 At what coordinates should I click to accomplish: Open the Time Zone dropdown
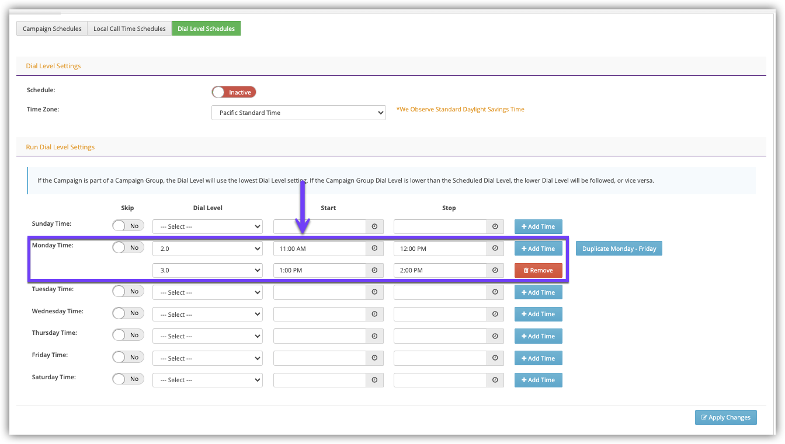298,113
